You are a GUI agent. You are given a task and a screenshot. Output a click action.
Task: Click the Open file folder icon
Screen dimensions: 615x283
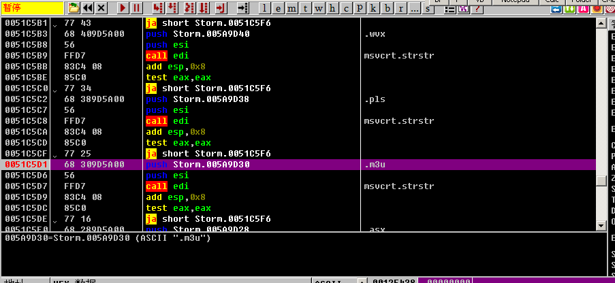tap(74, 8)
